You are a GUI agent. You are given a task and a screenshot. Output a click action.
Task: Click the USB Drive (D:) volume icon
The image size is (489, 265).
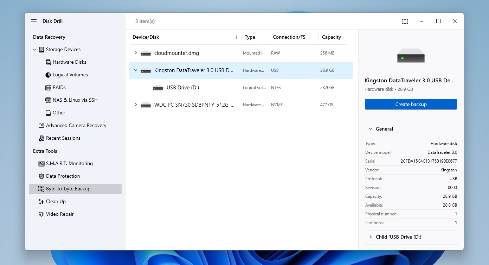coord(158,88)
